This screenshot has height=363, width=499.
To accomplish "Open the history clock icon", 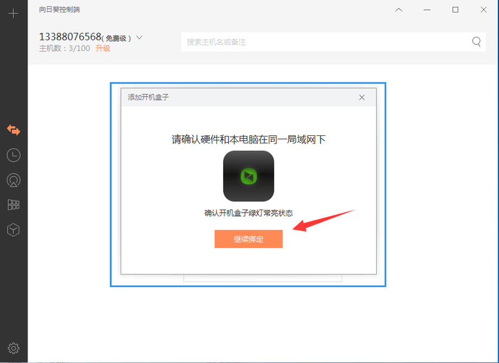I will (x=13, y=155).
